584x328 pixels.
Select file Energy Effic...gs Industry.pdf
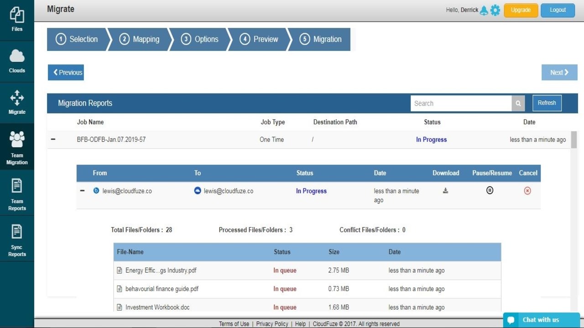(x=161, y=270)
